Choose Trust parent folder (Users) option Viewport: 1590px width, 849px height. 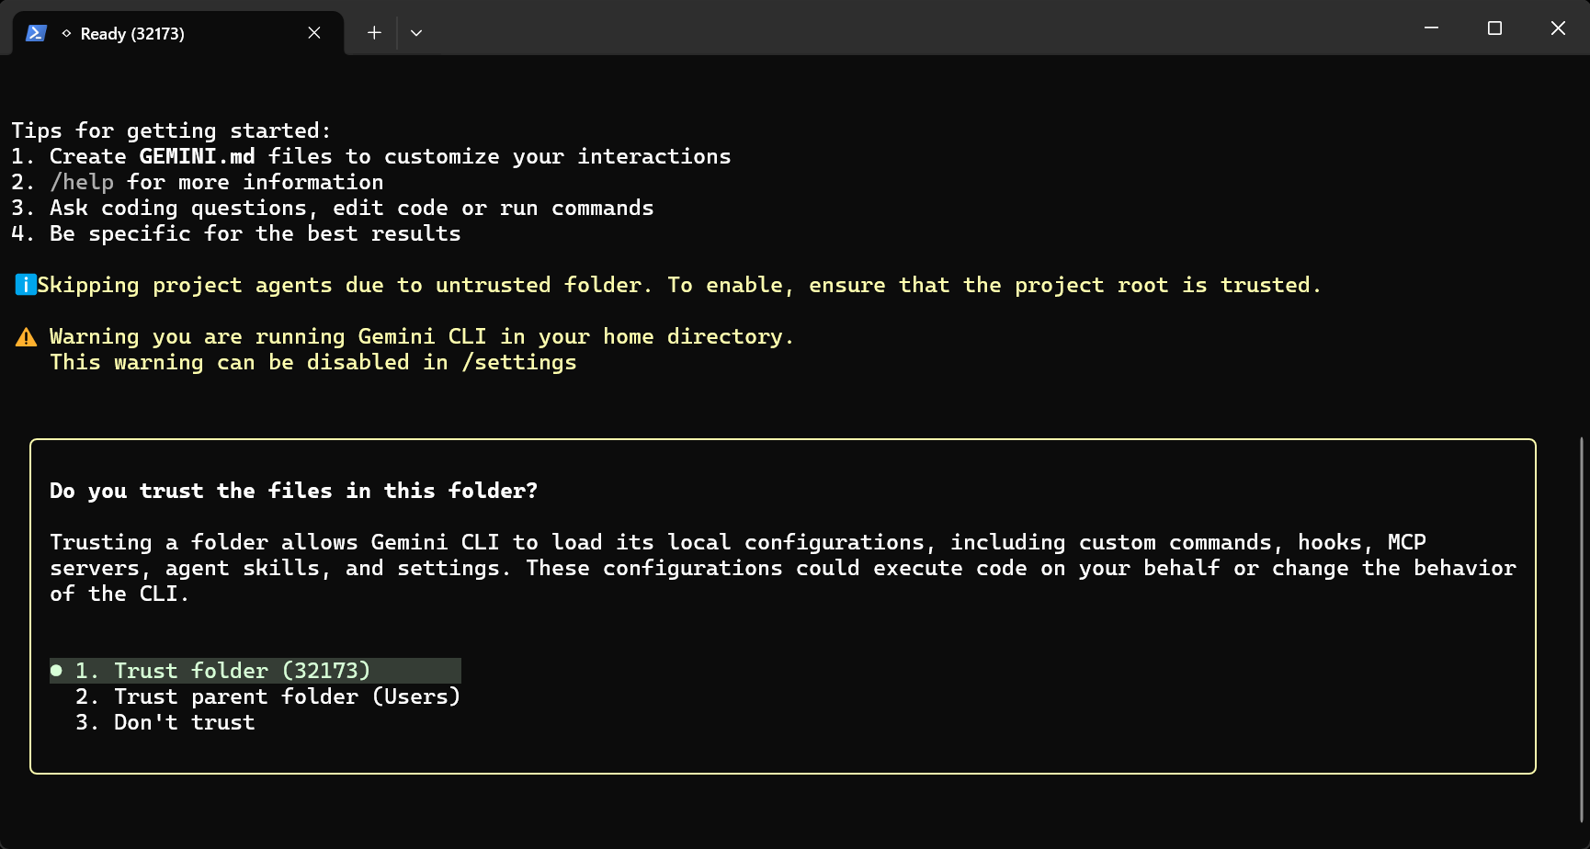(x=267, y=696)
